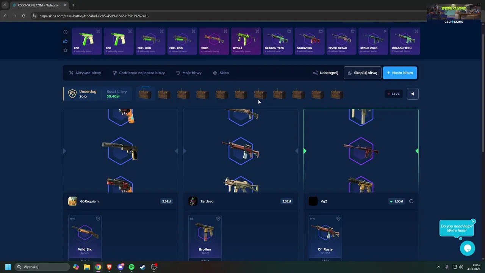Viewport: 485px width, 273px height.
Task: Reload the csgo-skins page
Action: click(x=23, y=16)
